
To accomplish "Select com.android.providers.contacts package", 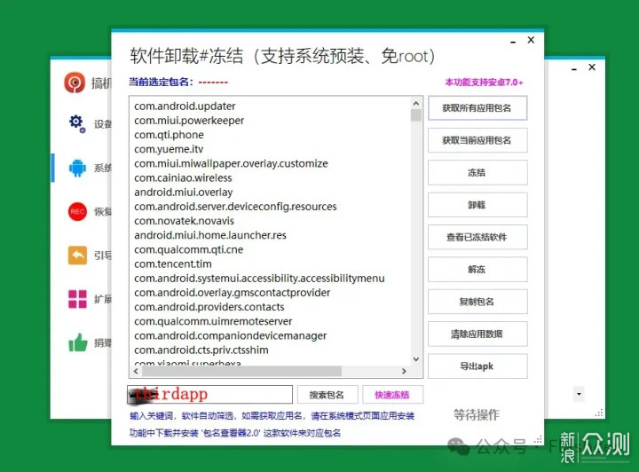I will (209, 307).
